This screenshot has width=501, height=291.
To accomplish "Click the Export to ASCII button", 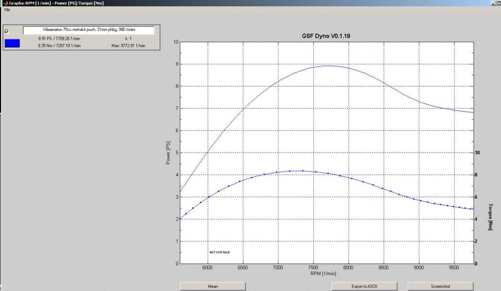I will pyautogui.click(x=364, y=286).
